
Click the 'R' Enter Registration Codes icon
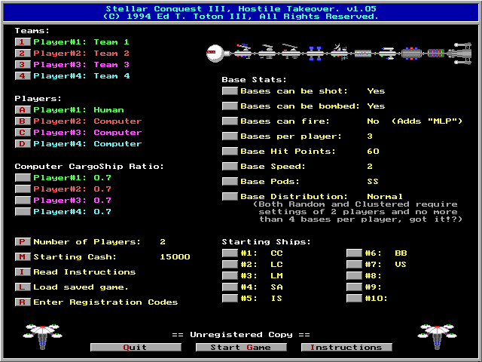pyautogui.click(x=22, y=302)
